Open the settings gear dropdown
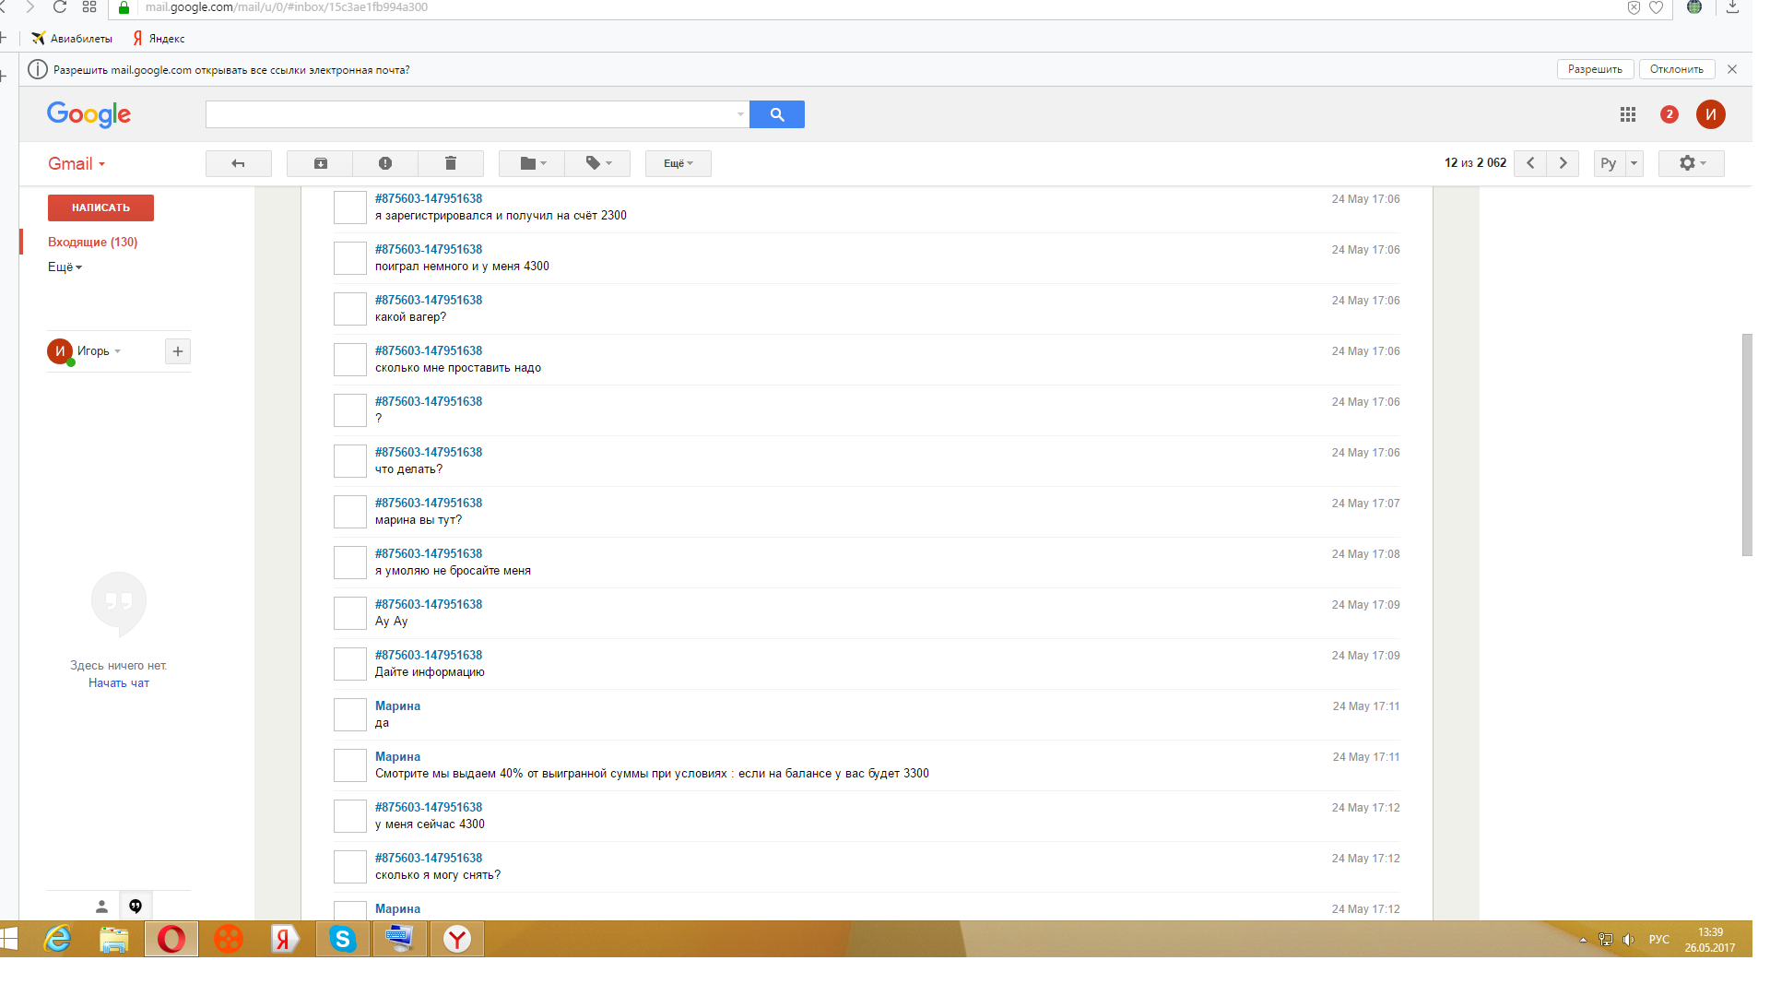 click(x=1691, y=163)
